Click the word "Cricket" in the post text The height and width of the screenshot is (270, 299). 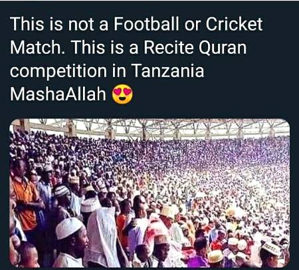(235, 24)
